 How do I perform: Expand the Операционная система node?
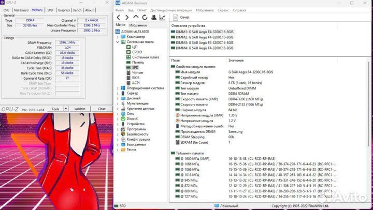(118, 88)
